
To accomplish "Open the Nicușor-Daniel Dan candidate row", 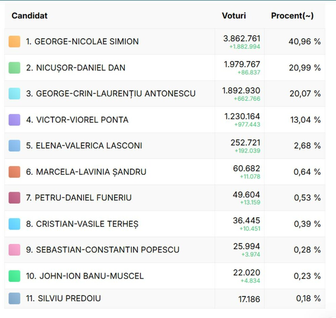I will click(x=76, y=68).
